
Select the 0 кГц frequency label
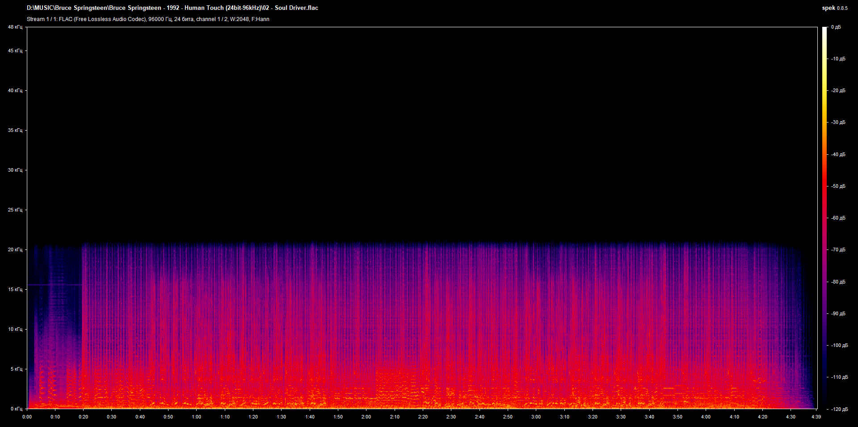coord(17,409)
